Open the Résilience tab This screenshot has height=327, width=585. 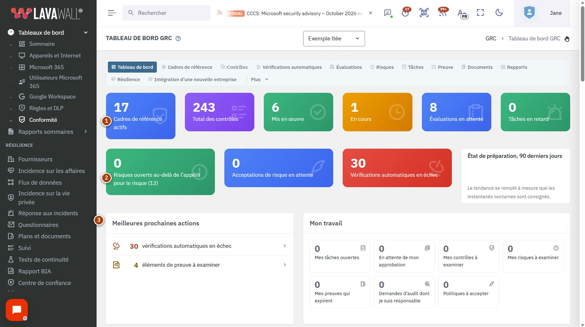tap(125, 79)
